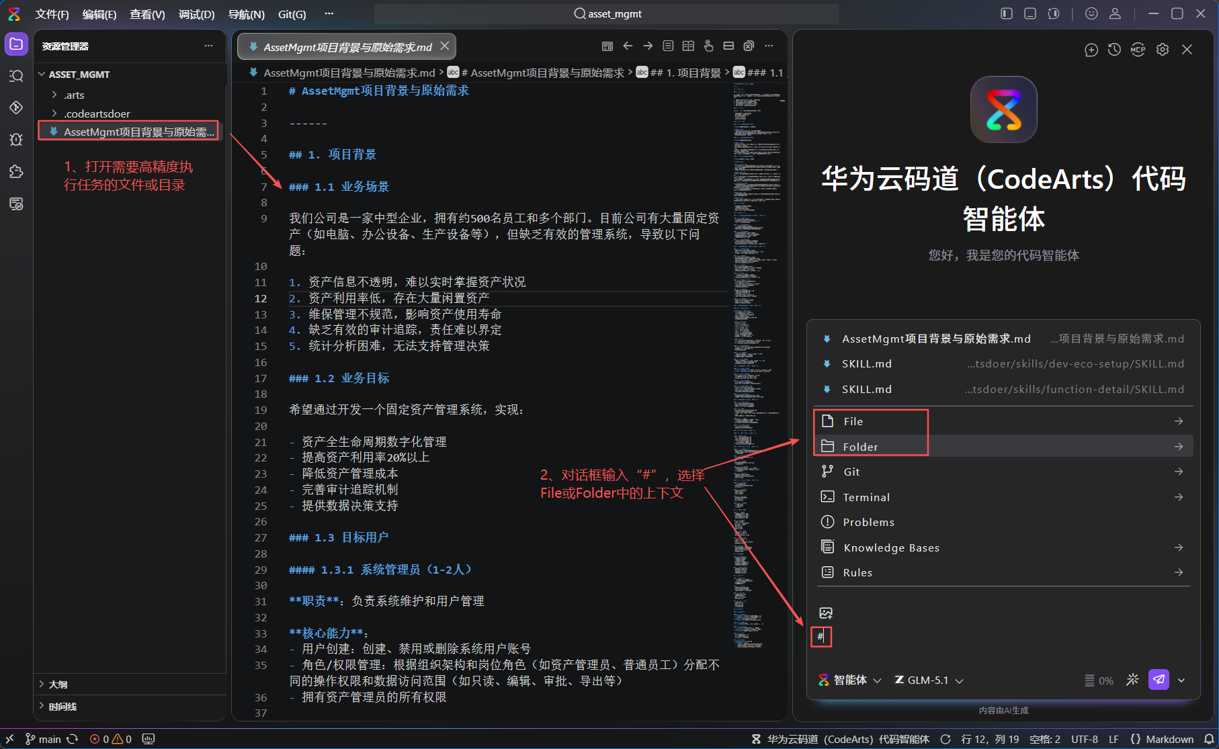Choose Terminal context in the # menu

click(x=1003, y=497)
